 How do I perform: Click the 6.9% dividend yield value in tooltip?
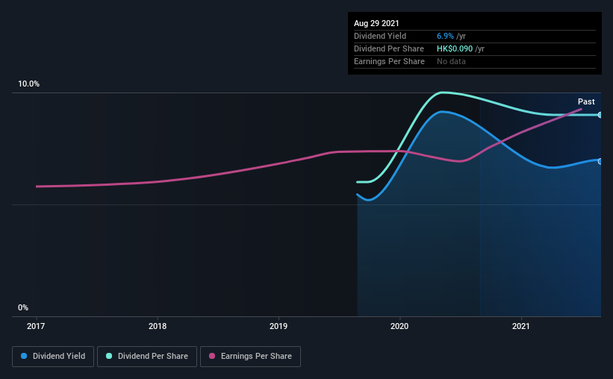coord(445,36)
